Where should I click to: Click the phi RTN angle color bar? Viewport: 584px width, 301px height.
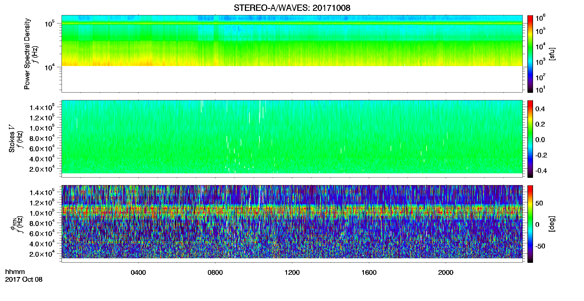[x=530, y=224]
